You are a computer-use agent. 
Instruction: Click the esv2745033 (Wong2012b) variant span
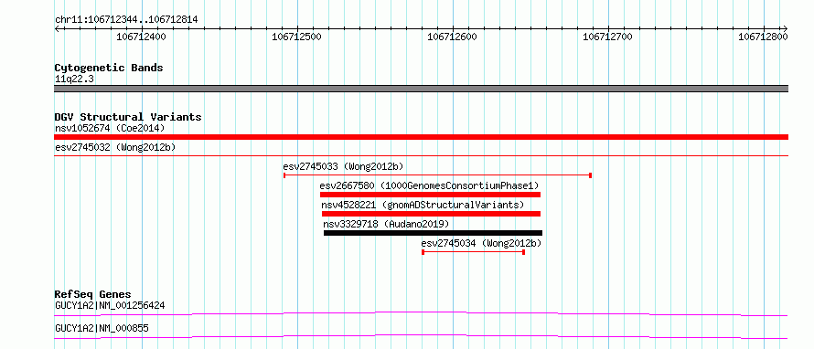[x=437, y=175]
